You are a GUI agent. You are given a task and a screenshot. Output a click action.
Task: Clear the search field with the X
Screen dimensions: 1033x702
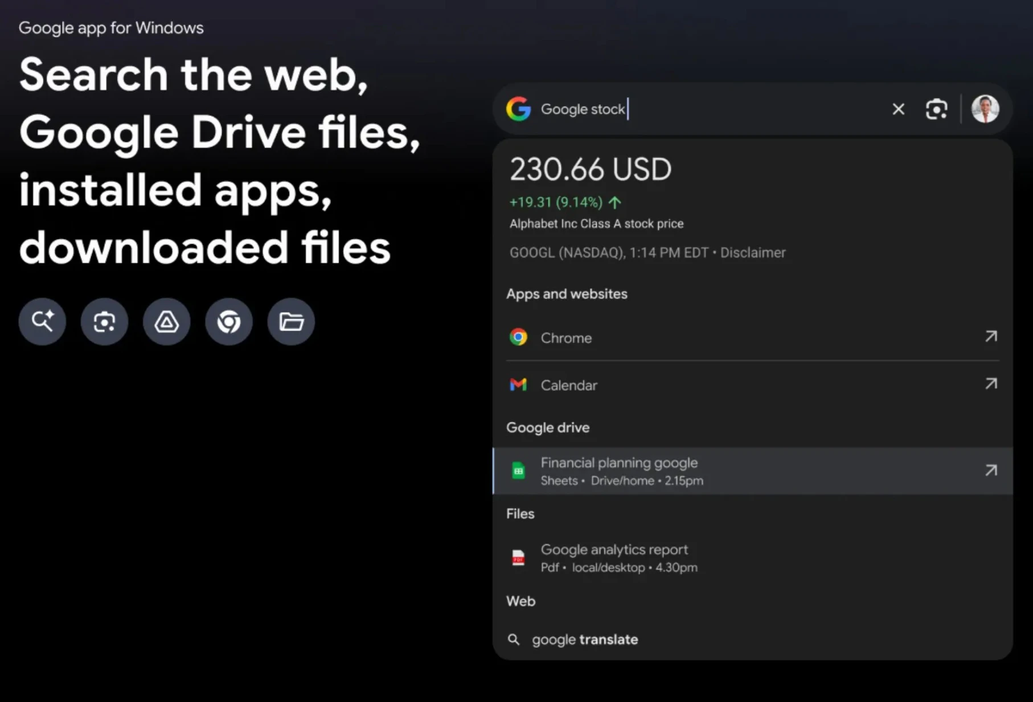pos(898,109)
